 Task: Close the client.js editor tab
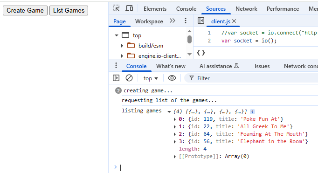coord(234,21)
